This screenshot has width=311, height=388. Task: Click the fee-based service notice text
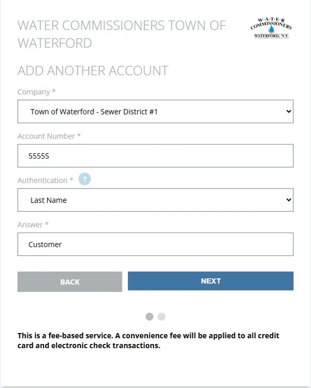pos(148,340)
